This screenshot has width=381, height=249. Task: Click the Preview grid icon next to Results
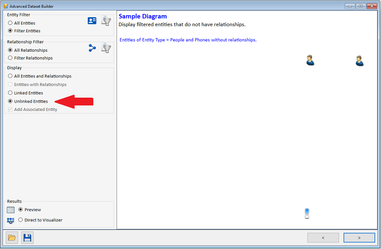click(10, 209)
